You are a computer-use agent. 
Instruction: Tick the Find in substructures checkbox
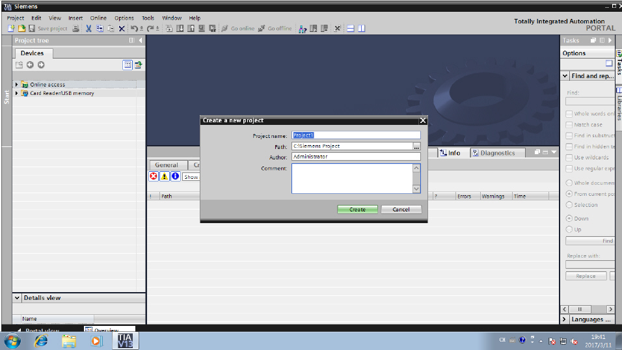coord(569,136)
